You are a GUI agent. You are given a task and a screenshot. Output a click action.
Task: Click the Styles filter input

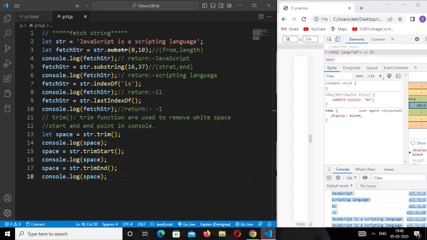[339, 76]
